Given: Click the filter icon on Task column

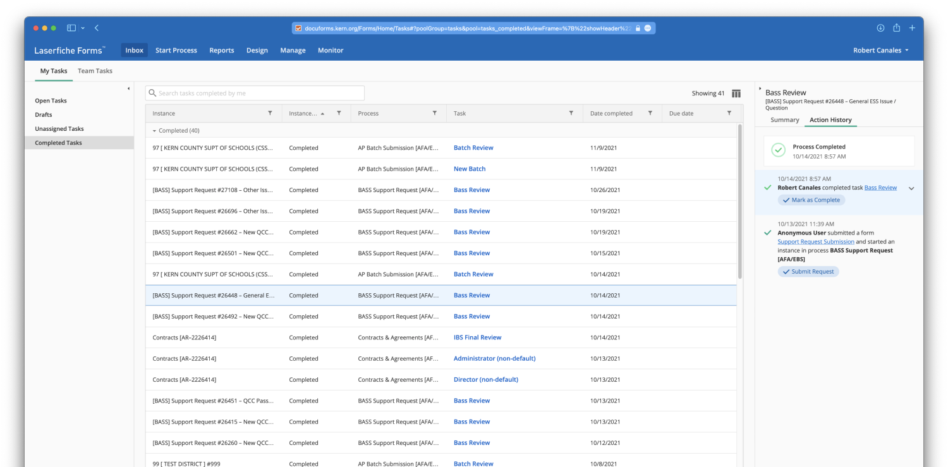Looking at the screenshot, I should coord(571,113).
